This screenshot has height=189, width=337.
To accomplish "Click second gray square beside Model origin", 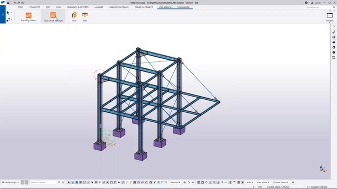I will (26, 182).
